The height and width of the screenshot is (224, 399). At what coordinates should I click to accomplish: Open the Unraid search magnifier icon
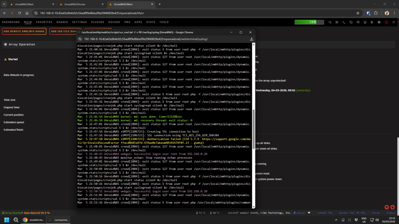pos(330,22)
